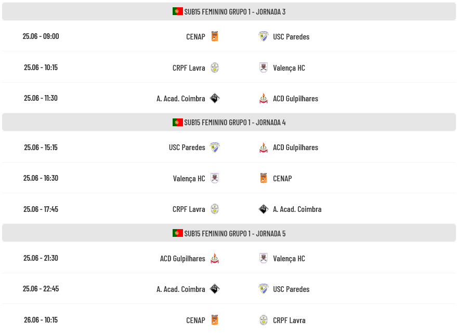Click USC Paredes crest in 09:00 match
Screen dimensions: 457x334
[264, 36]
